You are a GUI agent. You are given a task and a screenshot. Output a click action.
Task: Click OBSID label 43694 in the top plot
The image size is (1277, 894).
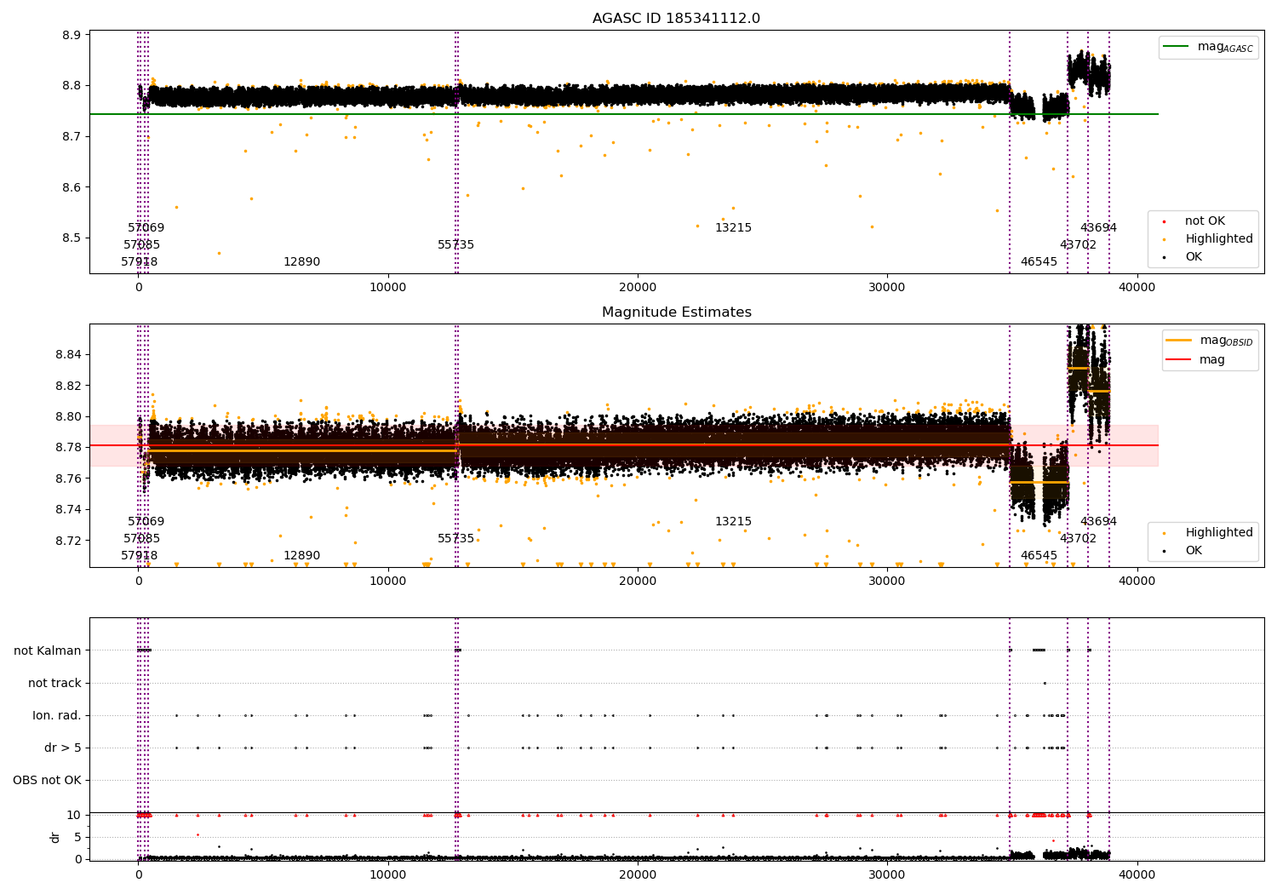tap(1099, 228)
